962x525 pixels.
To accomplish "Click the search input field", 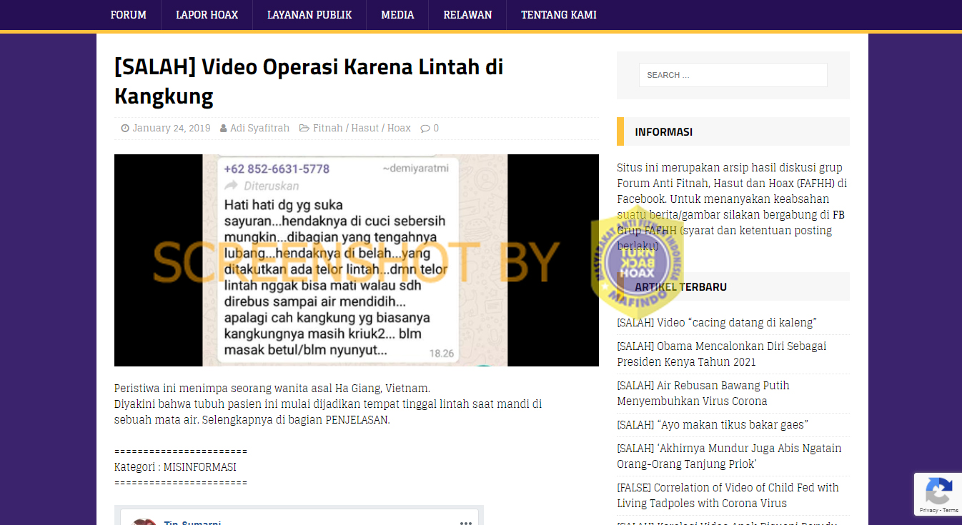I will coord(733,75).
